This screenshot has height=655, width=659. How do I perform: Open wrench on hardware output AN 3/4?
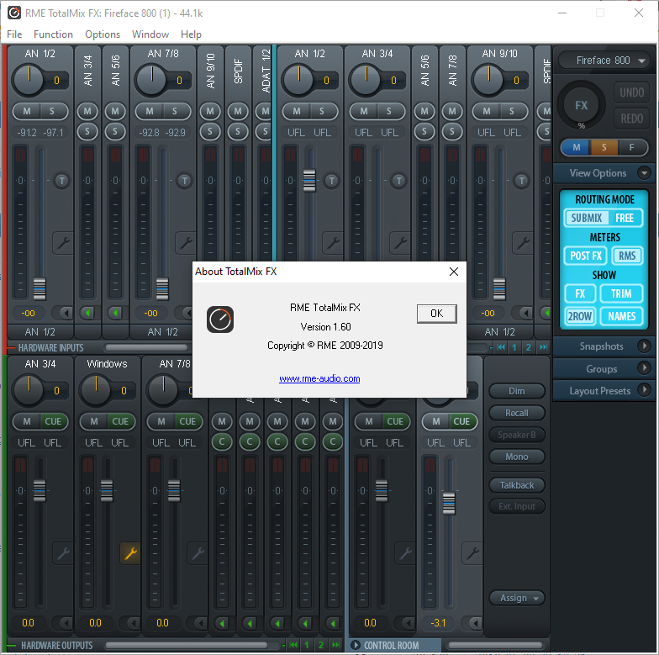coord(63,553)
